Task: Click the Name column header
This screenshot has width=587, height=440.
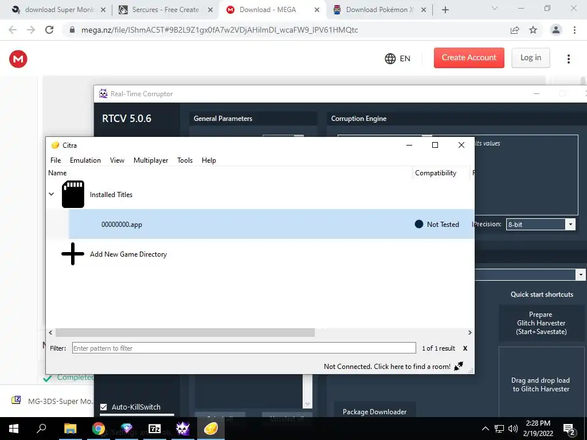Action: 57,173
